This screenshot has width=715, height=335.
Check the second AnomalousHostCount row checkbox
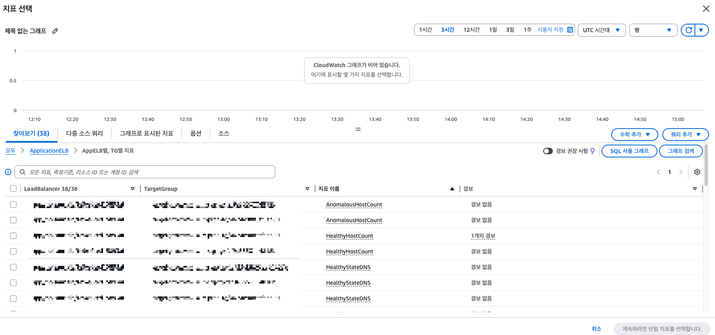click(x=13, y=220)
